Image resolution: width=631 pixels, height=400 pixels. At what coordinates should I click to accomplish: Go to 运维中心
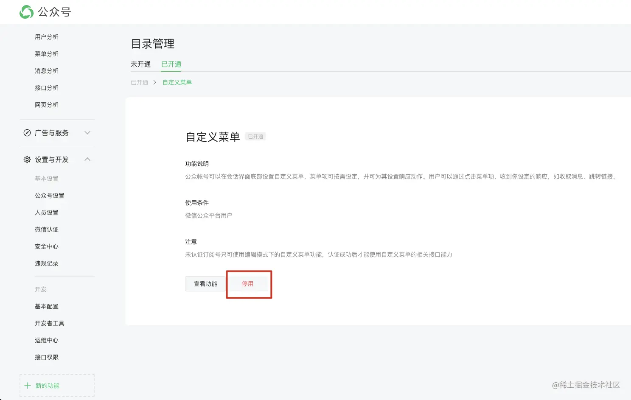click(47, 340)
